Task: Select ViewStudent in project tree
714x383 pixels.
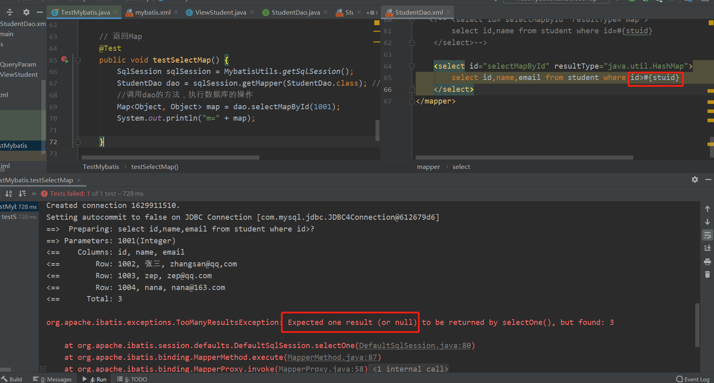Action: pos(19,74)
